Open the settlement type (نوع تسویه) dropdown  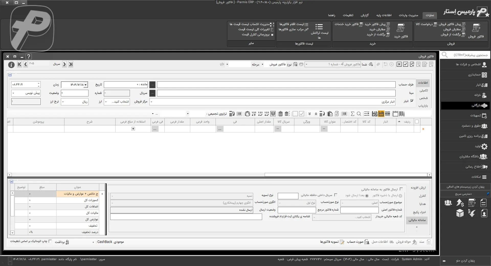[113, 196]
